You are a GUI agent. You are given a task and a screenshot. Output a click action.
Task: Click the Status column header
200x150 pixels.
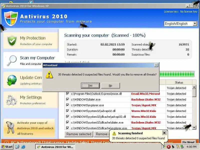pyautogui.click(x=179, y=82)
